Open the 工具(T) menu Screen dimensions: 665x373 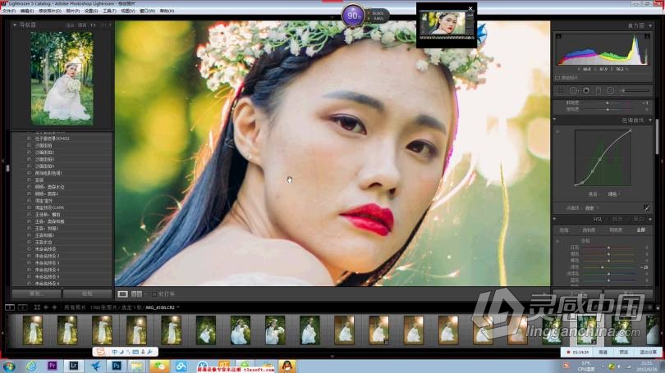(x=109, y=11)
